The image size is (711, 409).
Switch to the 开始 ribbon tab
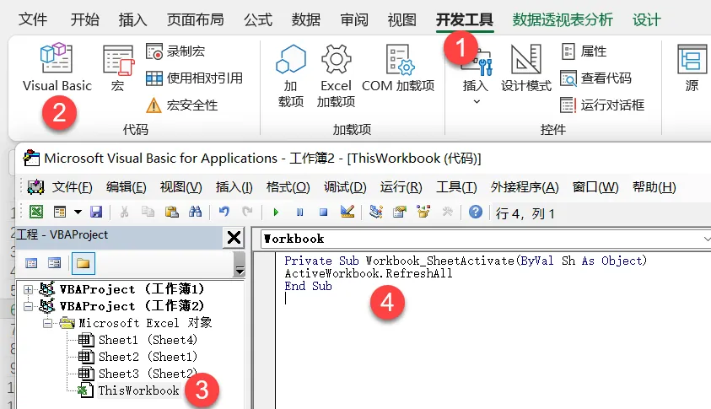[85, 19]
